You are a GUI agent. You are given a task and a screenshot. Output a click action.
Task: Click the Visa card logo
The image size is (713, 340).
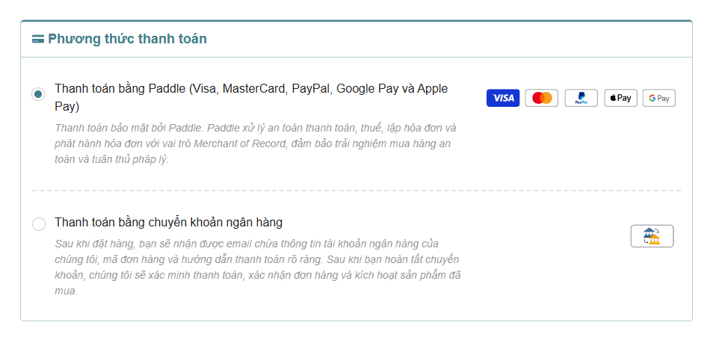(503, 98)
